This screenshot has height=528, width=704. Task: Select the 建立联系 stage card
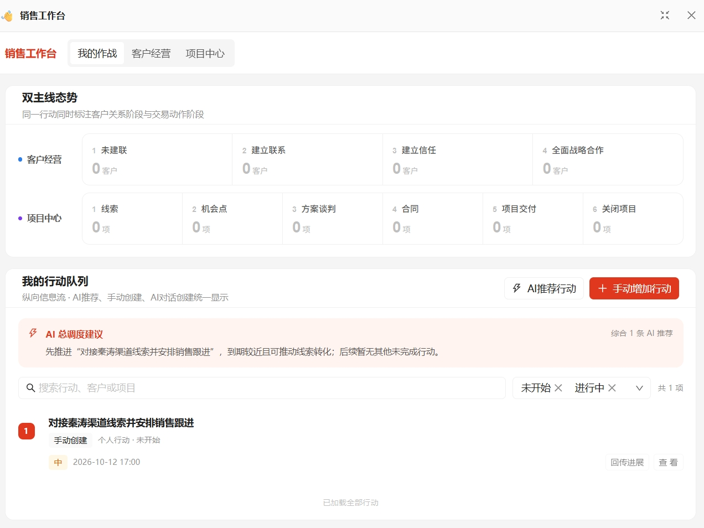coord(307,159)
